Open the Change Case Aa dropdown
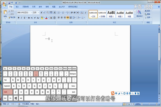The height and width of the screenshot is (107, 161). (x=38, y=18)
